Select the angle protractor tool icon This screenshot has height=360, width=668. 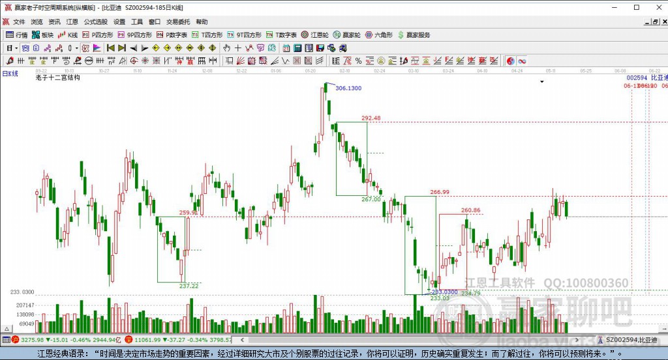123,61
